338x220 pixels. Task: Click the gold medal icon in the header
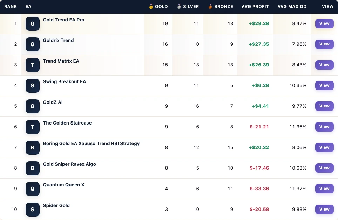tap(151, 6)
